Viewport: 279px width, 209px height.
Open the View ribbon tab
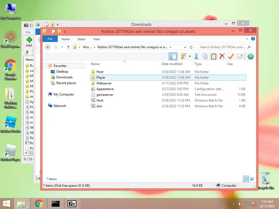click(96, 39)
